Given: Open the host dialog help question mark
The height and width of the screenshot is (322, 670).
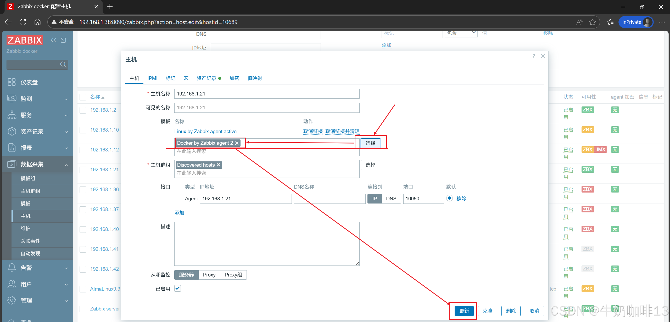Looking at the screenshot, I should point(534,56).
